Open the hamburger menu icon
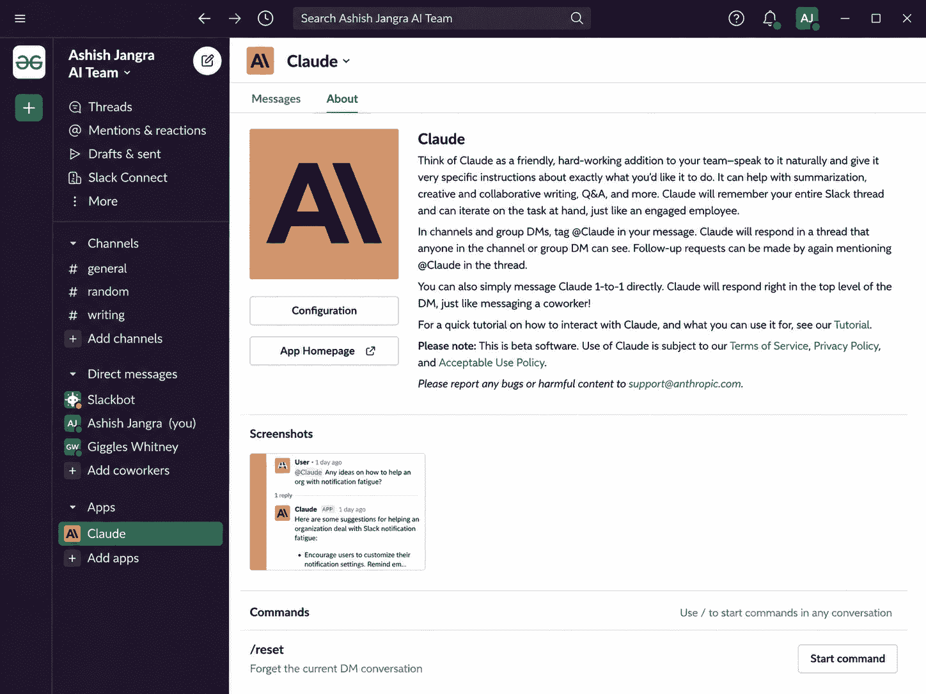Viewport: 926px width, 694px height. point(20,19)
